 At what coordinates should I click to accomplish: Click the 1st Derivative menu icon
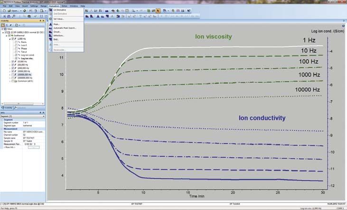(50, 10)
